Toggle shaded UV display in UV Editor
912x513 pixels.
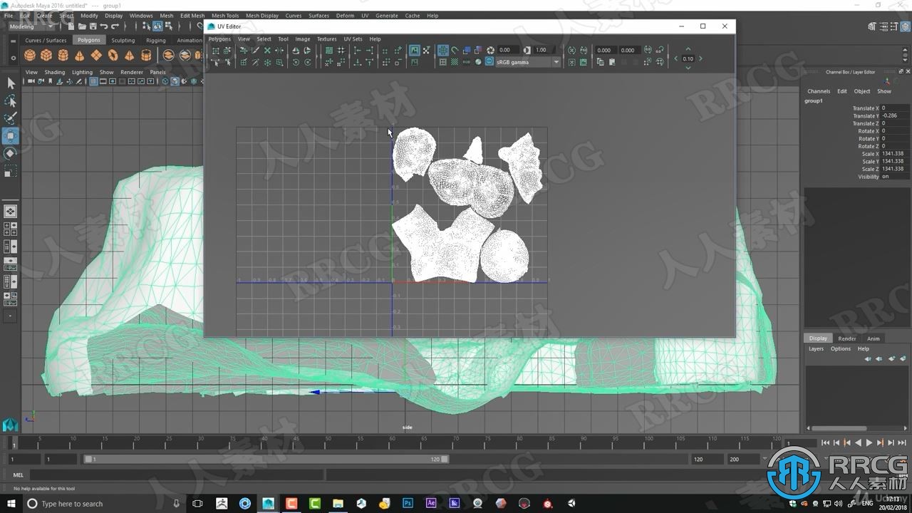coord(467,51)
